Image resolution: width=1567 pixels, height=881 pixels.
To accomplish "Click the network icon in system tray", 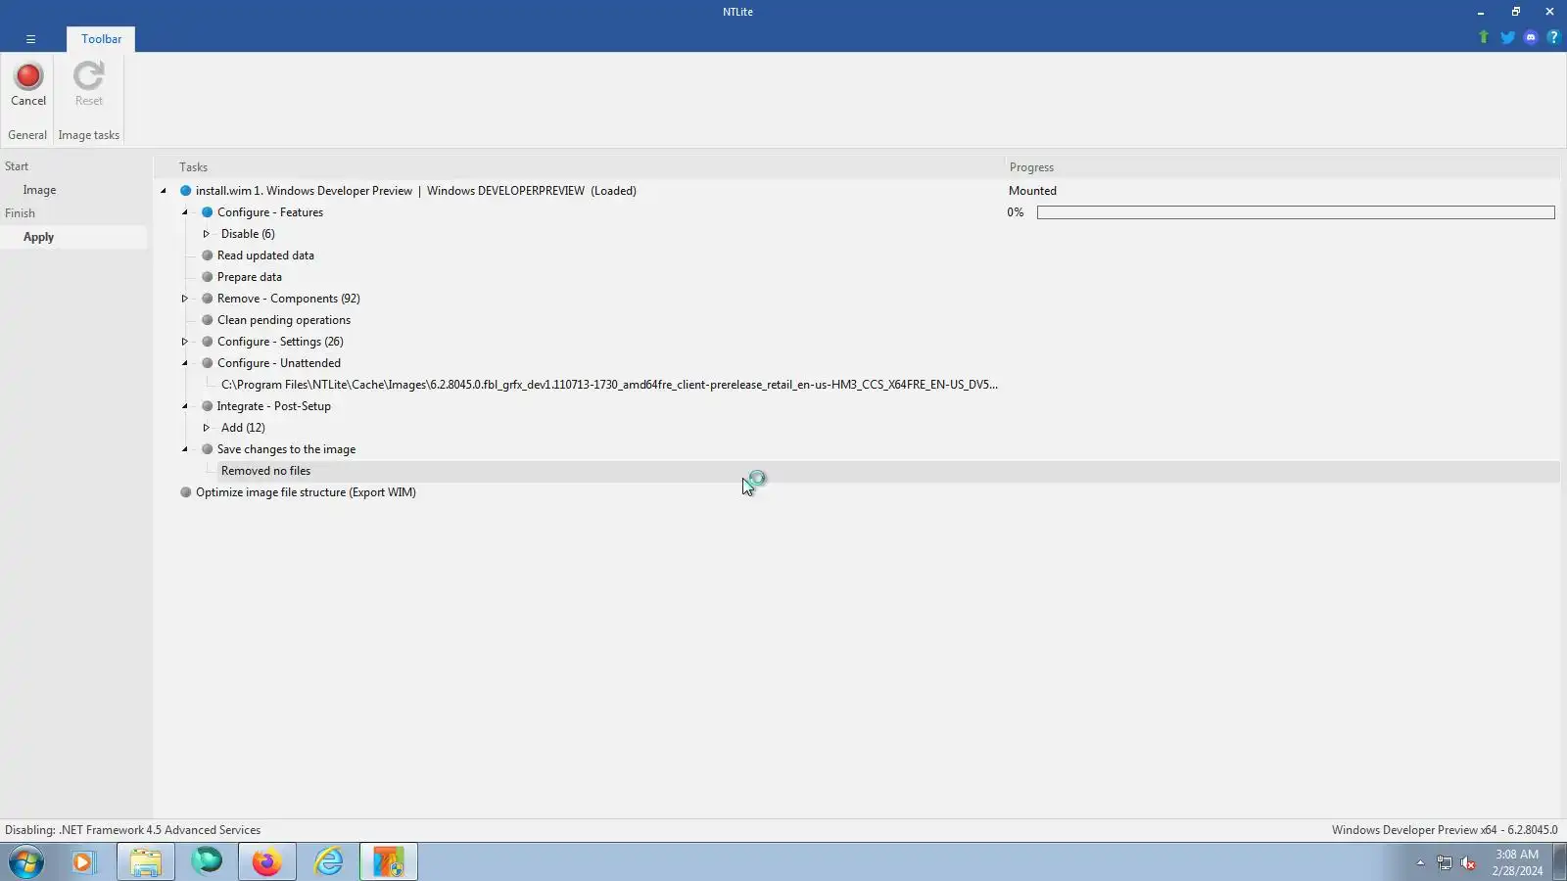I will pos(1444,862).
